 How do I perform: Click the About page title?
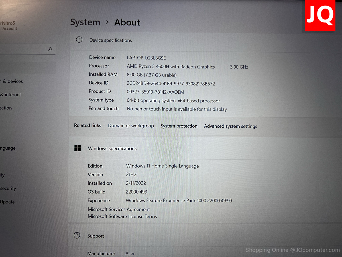click(127, 22)
